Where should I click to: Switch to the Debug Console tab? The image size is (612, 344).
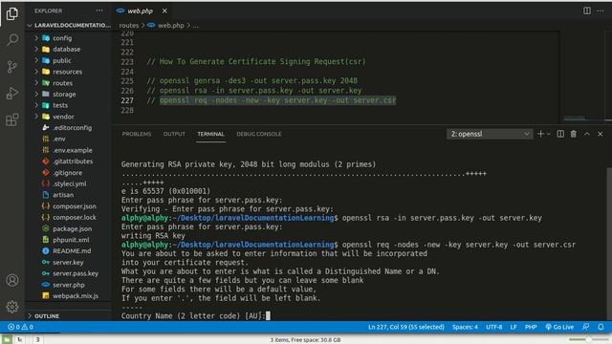[259, 134]
